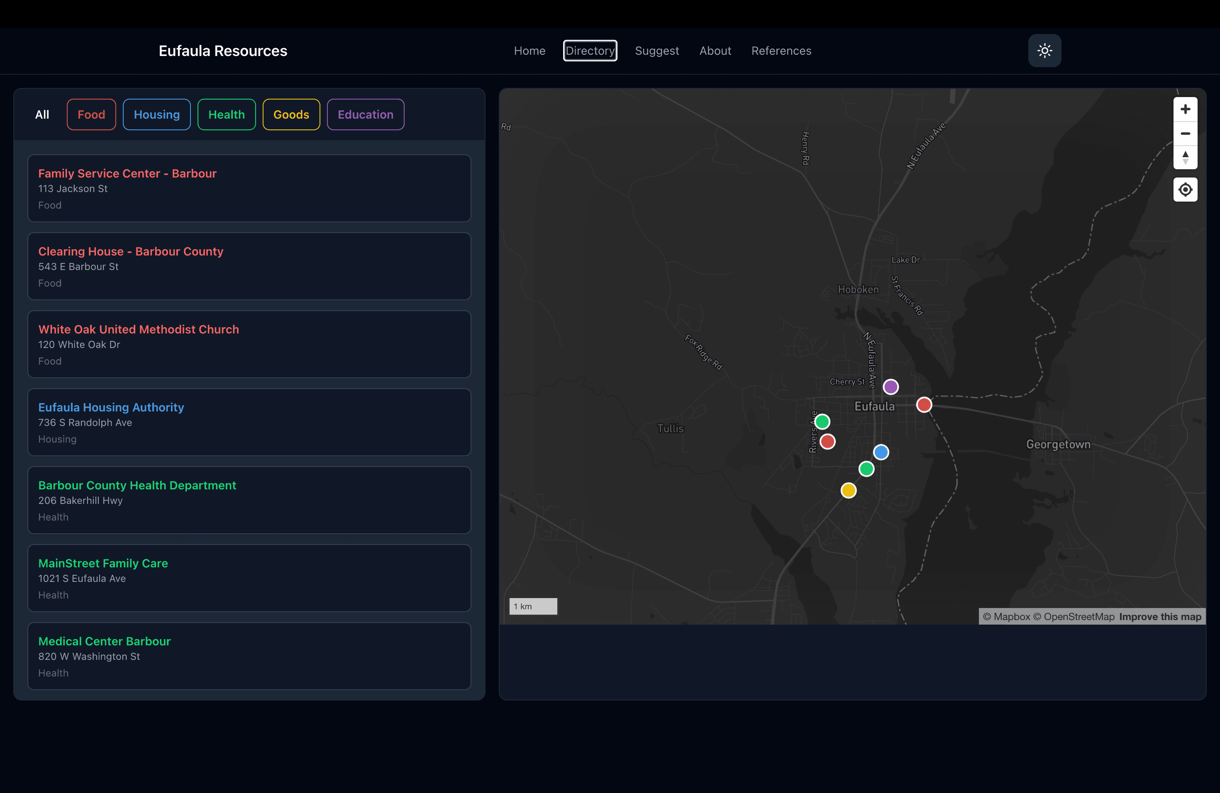Click the Hoboken label on the map

click(858, 289)
